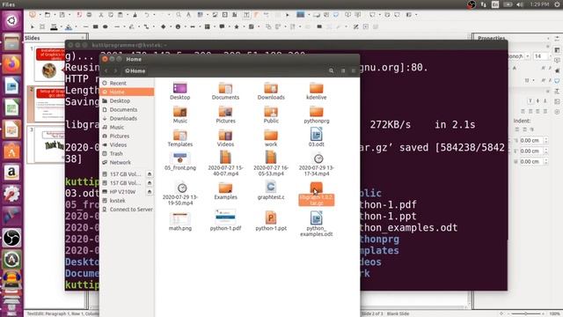Select the python-1.ppt presentation file
This screenshot has height=317, width=563.
coord(271,221)
